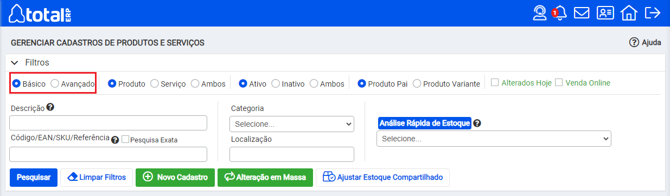This screenshot has height=196, width=670.
Task: Open the contact card icon in header
Action: click(x=605, y=13)
